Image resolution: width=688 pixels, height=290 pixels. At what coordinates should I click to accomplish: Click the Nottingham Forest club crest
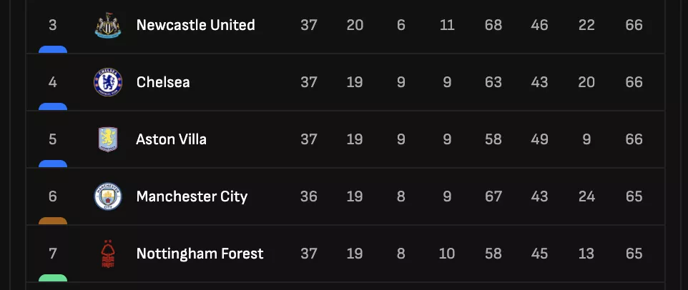click(108, 254)
